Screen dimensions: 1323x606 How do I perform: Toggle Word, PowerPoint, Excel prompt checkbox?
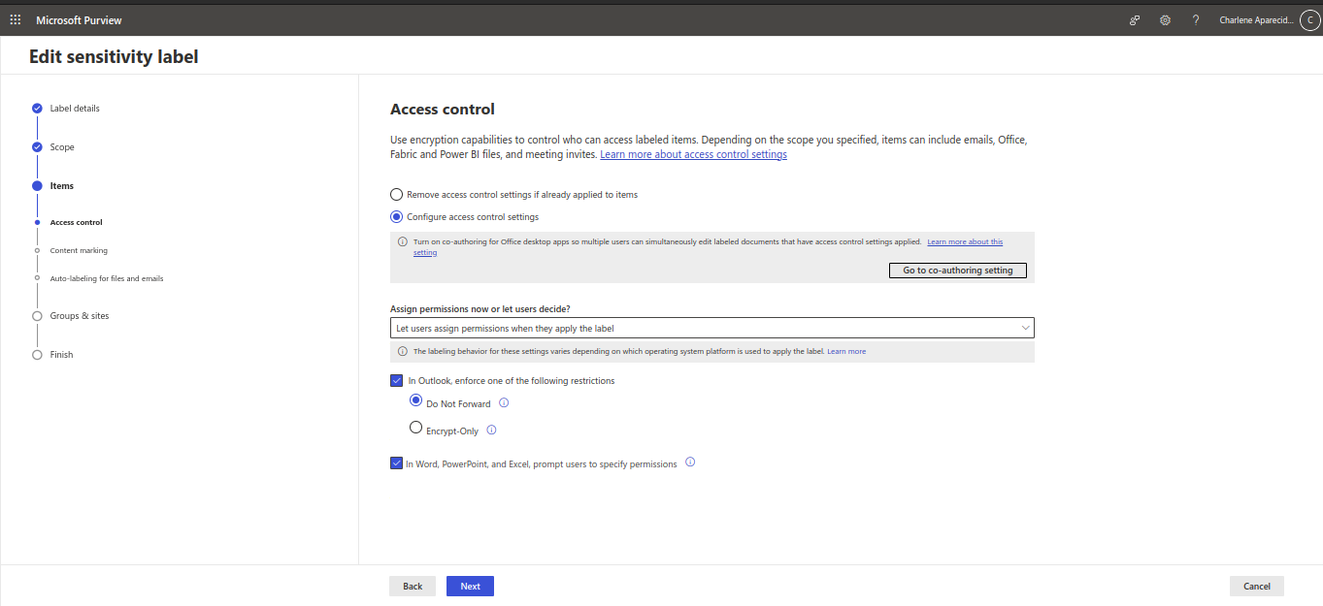coord(396,463)
